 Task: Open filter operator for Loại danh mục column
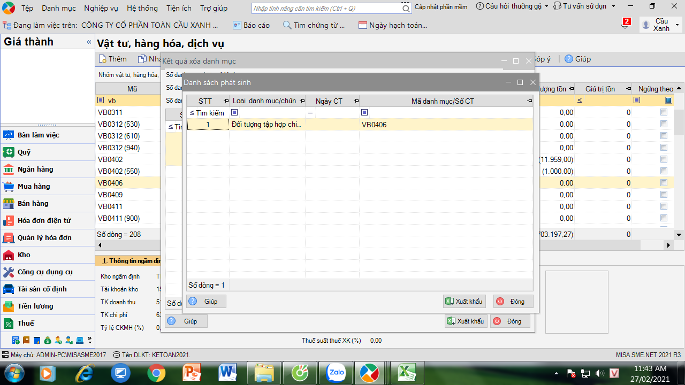pos(234,112)
